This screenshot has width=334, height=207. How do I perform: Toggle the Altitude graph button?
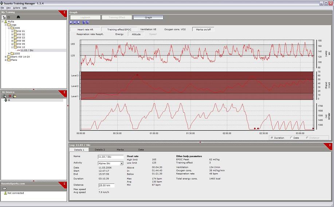click(135, 34)
